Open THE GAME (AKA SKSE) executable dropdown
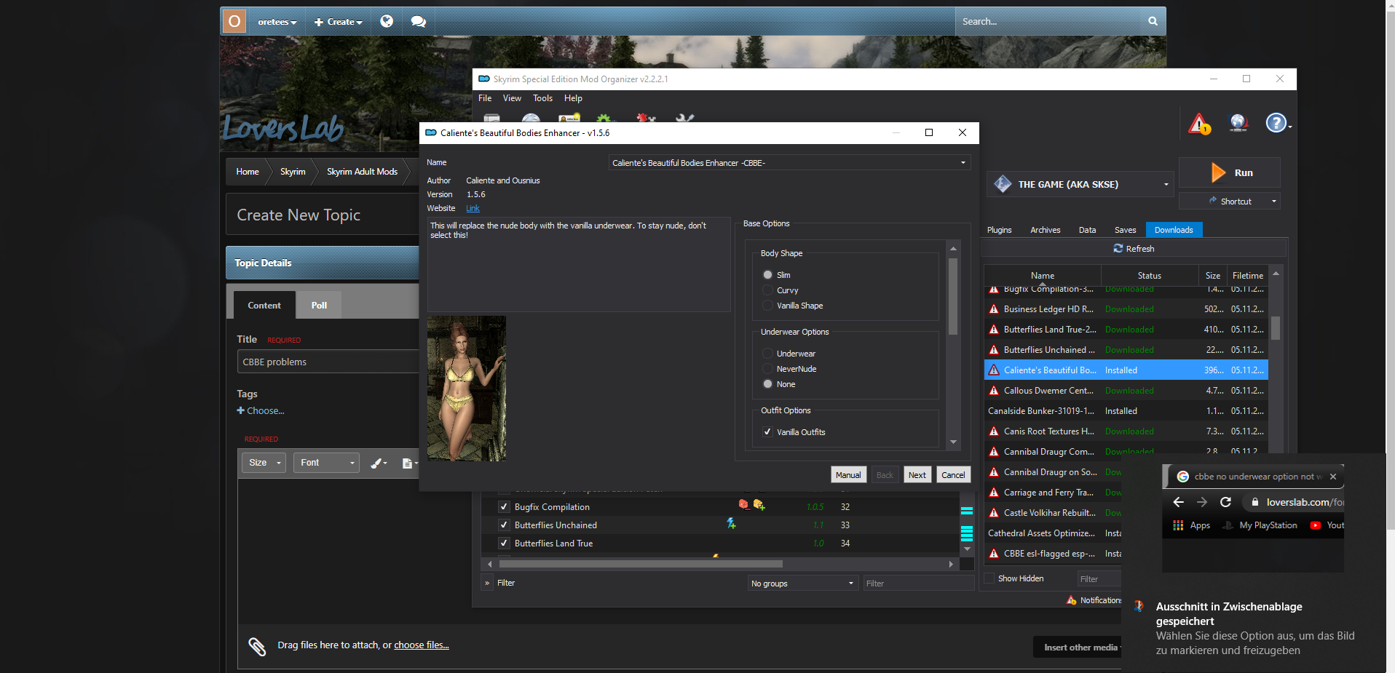Screen dimensions: 1395x673 [x=1080, y=184]
